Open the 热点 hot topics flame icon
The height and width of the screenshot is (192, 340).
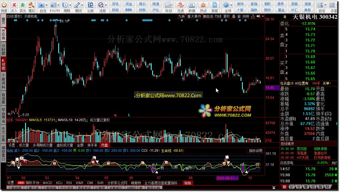(x=203, y=5)
